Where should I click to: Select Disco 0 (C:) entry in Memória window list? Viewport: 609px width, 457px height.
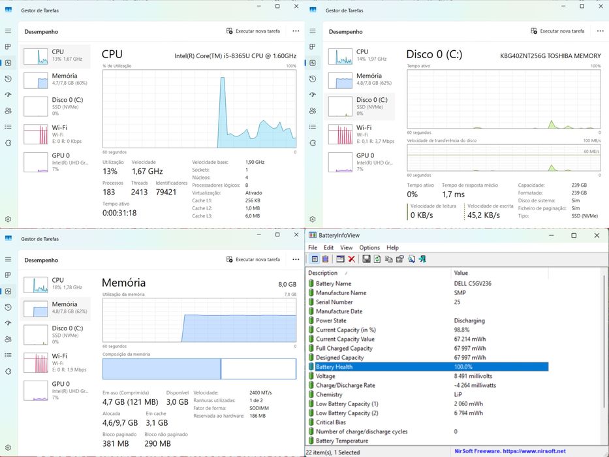55,334
